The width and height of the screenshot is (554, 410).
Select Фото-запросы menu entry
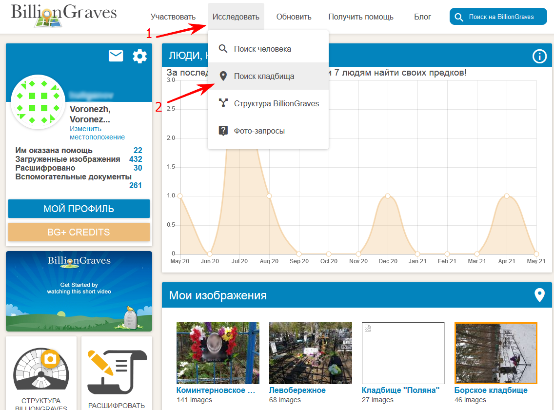[x=268, y=131]
